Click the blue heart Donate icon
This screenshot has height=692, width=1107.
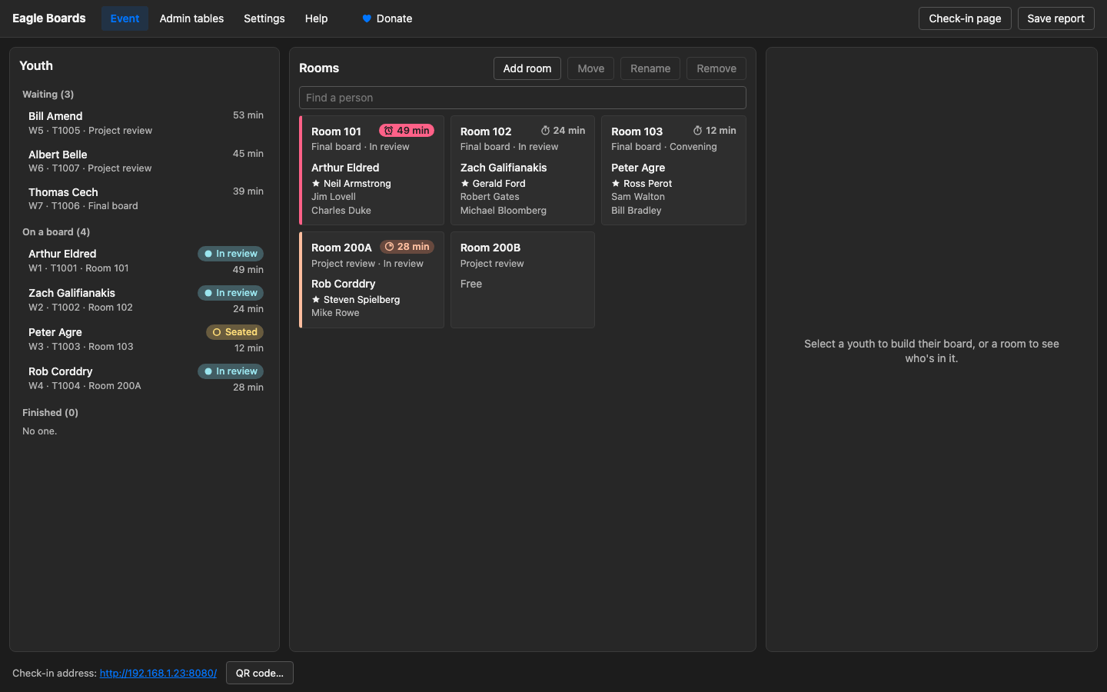coord(367,18)
